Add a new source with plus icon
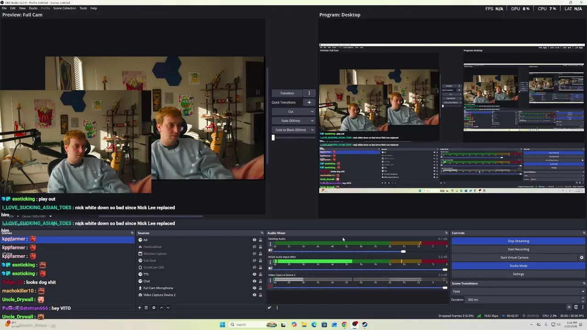 [139, 308]
